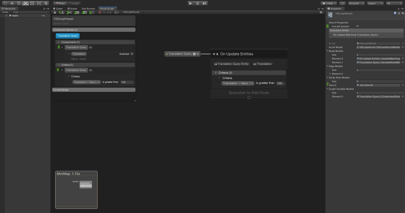405x213 pixels.
Task: Click the Play button
Action: click(x=191, y=3)
